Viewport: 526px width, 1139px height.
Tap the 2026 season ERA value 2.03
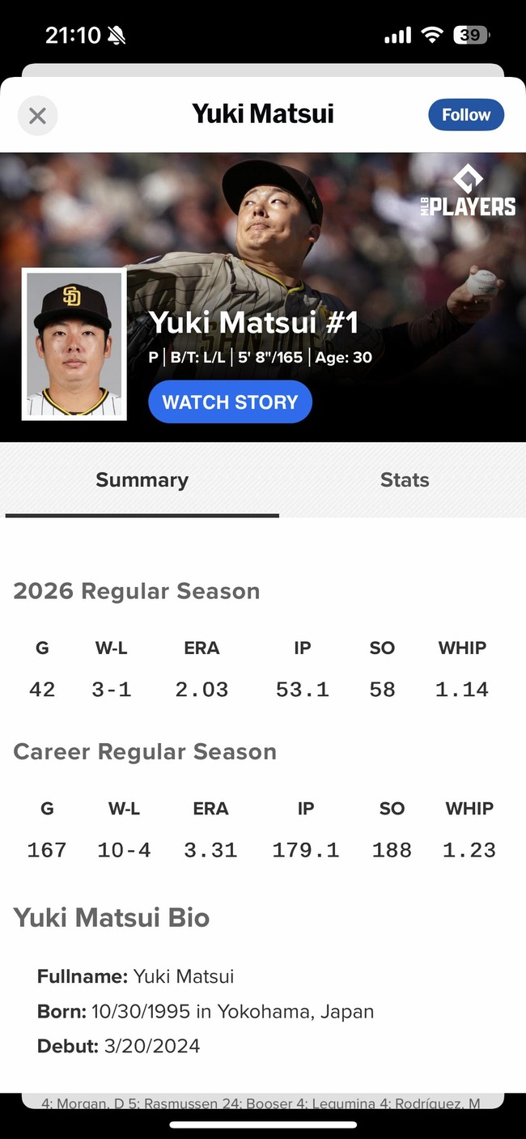pos(201,690)
